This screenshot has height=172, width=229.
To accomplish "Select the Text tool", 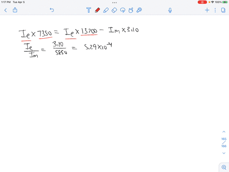I will tap(89, 10).
